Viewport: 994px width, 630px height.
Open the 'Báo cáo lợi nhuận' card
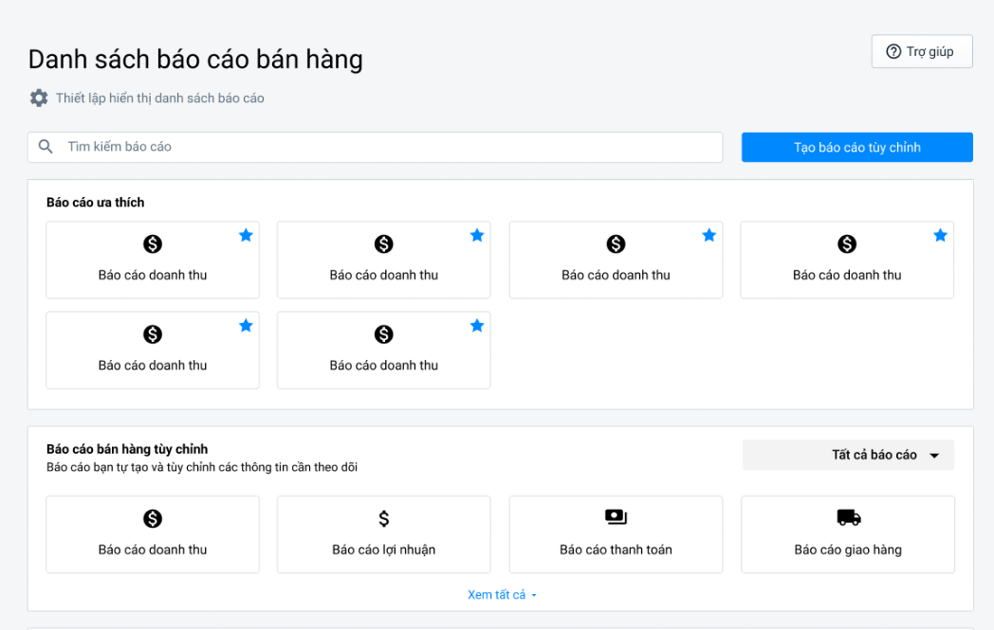point(383,535)
